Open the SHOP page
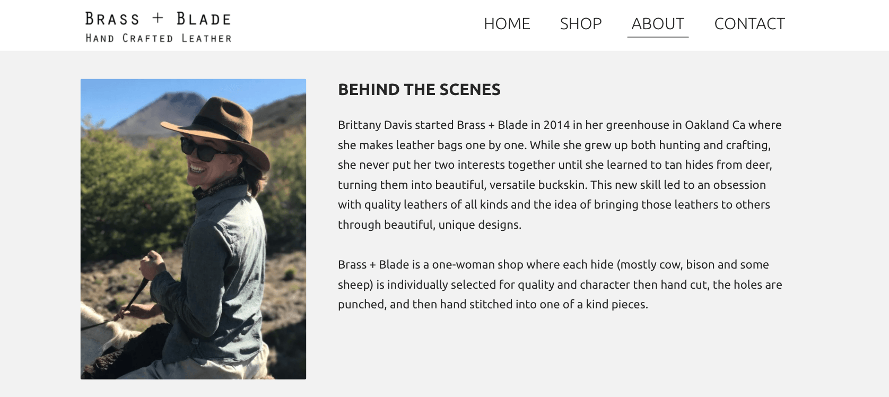Viewport: 889px width, 397px height. [581, 24]
